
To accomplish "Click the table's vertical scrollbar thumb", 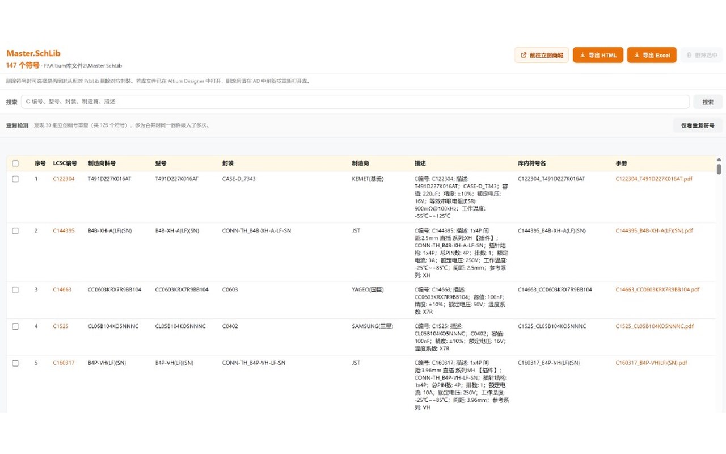I will tap(719, 169).
